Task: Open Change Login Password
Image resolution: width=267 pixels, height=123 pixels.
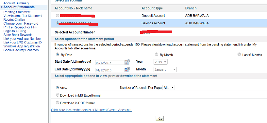Action: tap(21, 23)
